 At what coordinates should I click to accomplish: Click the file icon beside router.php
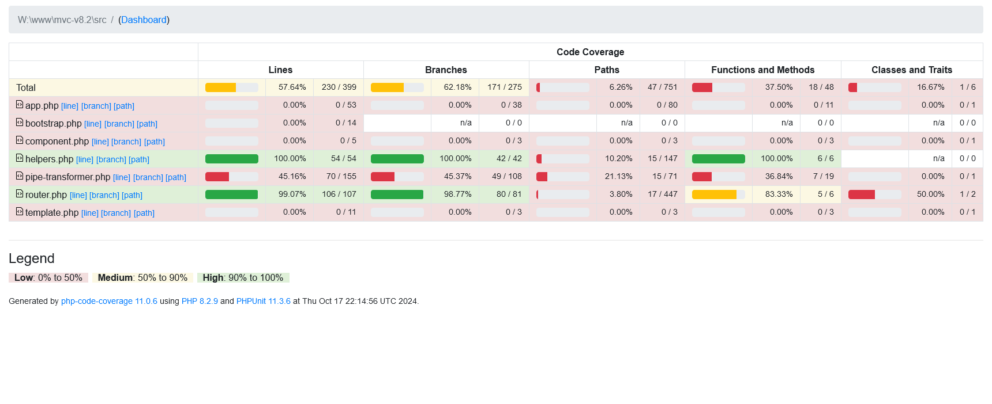point(20,194)
